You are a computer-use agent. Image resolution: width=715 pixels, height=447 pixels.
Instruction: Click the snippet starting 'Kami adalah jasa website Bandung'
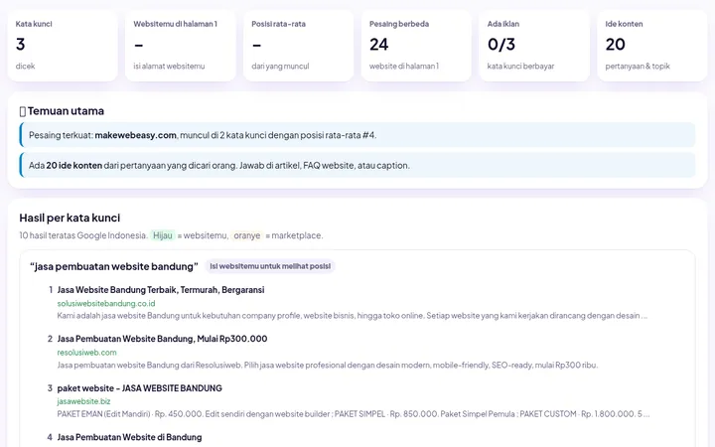(352, 316)
